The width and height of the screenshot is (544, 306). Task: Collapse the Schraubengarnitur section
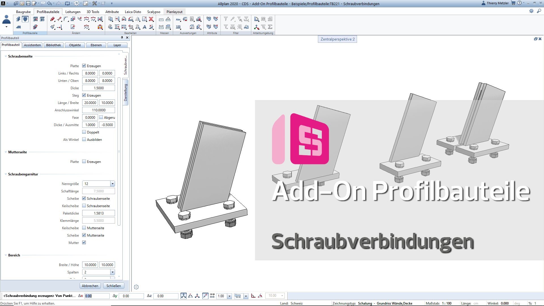pos(6,174)
